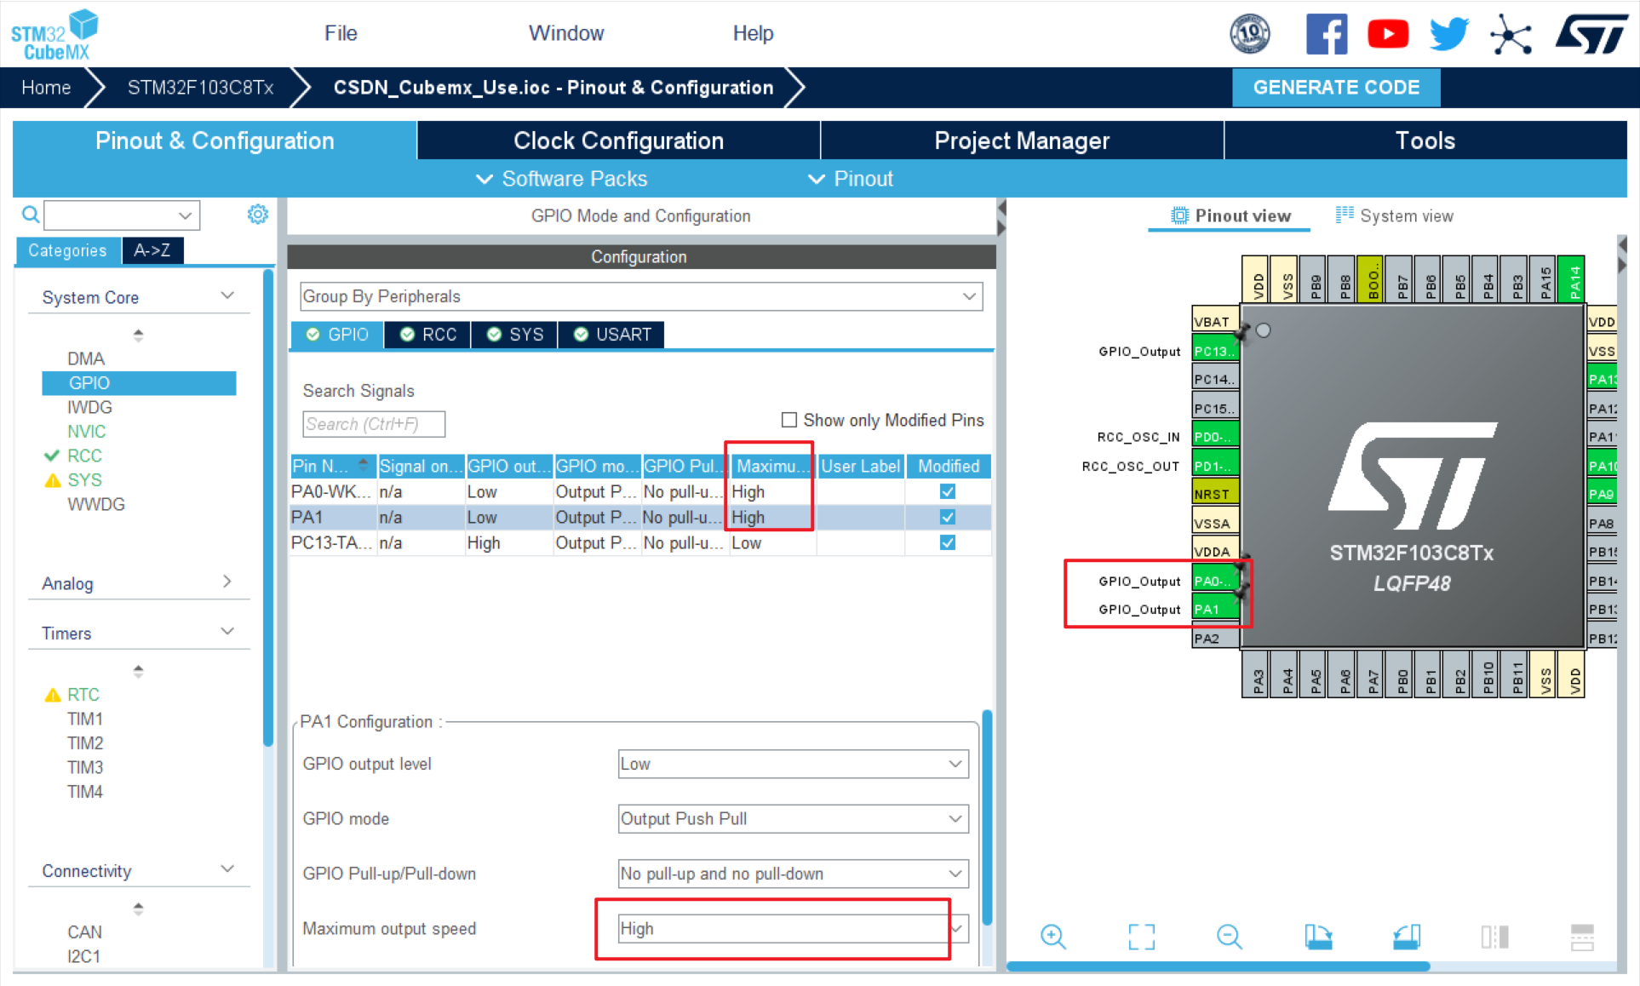Switch to the Clock Configuration tab
Viewport: 1640px width, 986px height.
click(618, 140)
